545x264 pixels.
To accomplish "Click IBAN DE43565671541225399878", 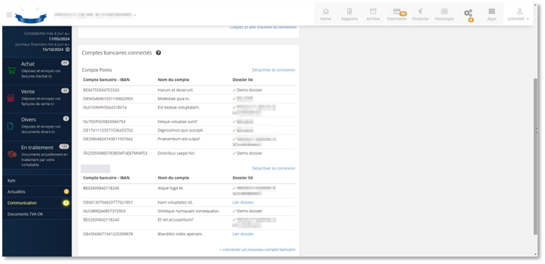I will [x=108, y=234].
